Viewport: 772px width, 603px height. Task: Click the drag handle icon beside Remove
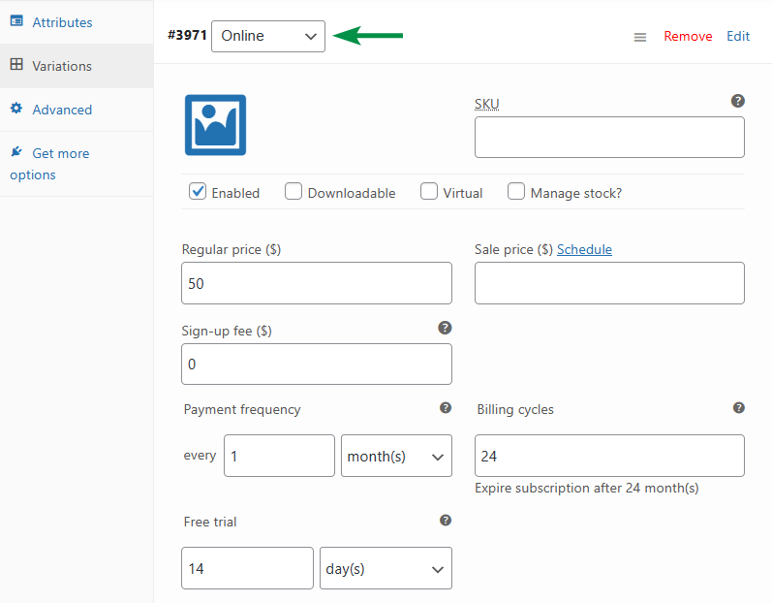point(639,37)
